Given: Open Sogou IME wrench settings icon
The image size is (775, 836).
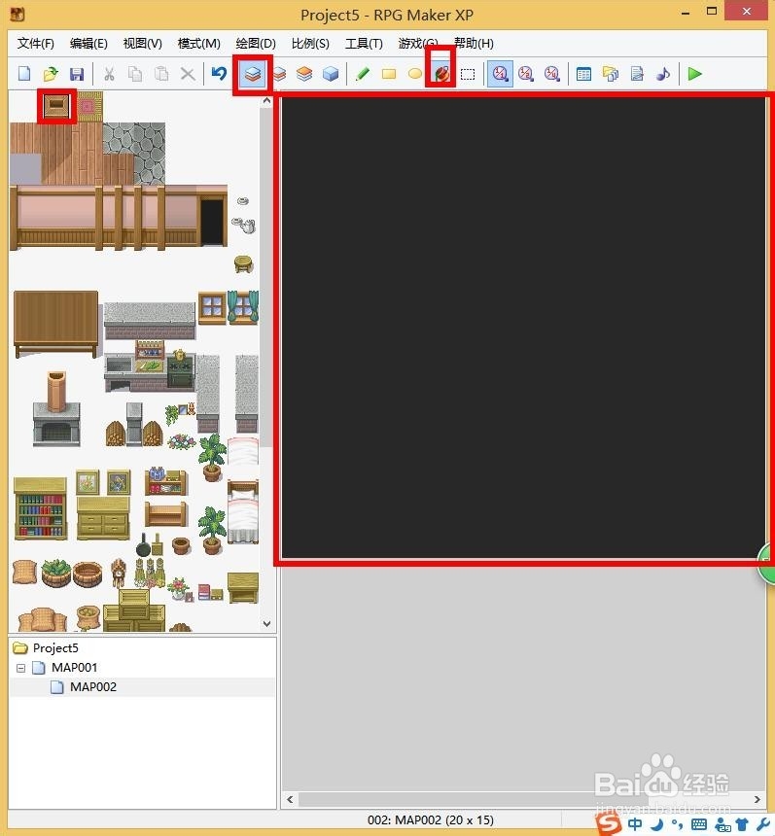Looking at the screenshot, I should pyautogui.click(x=762, y=824).
